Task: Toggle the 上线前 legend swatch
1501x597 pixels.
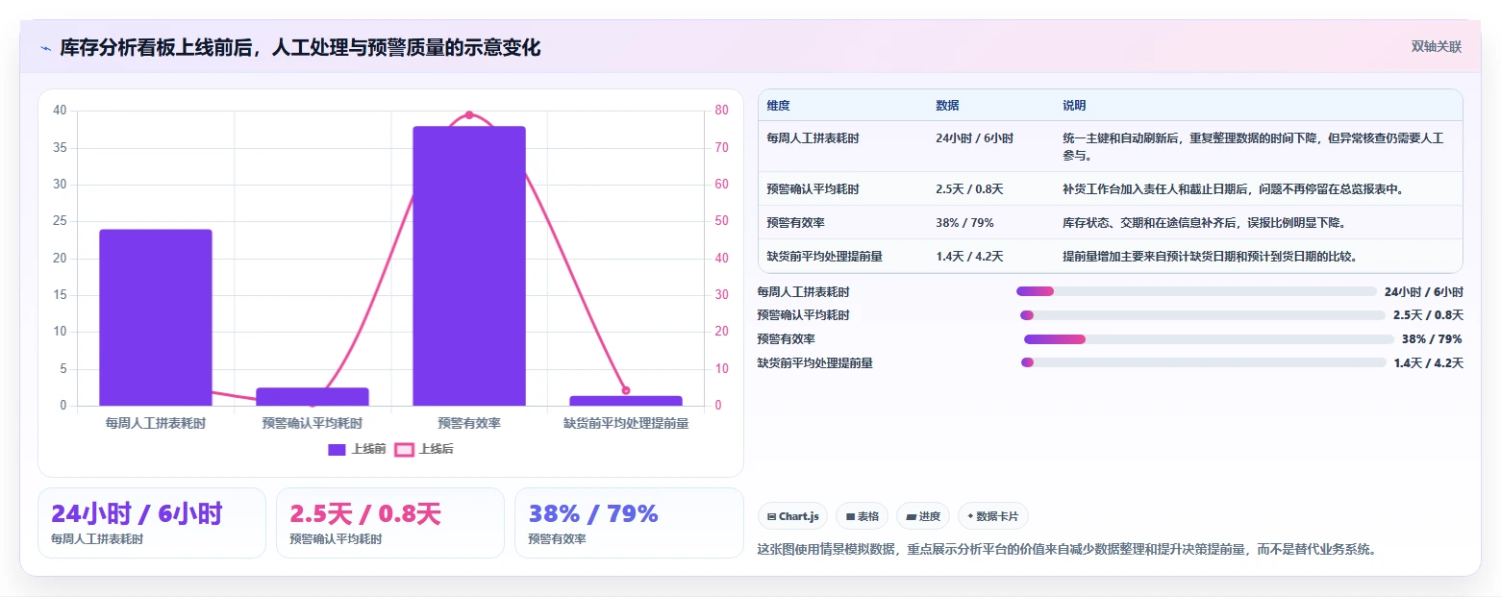Action: coord(337,449)
